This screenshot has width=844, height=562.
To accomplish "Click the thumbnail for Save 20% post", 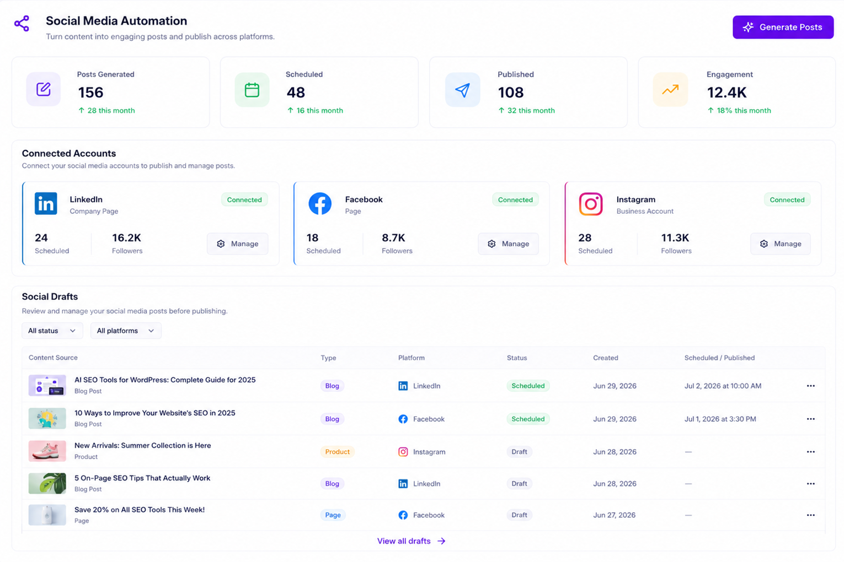I will [x=47, y=515].
